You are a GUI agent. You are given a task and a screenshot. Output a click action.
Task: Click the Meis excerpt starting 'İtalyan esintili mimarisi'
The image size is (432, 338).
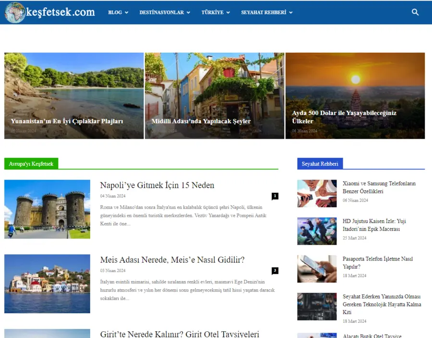coord(187,290)
